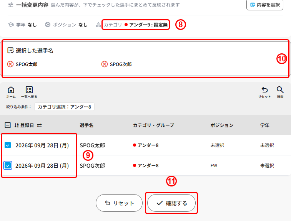
Task: Toggle the select-all checkbox in the table header
Action: click(8, 125)
